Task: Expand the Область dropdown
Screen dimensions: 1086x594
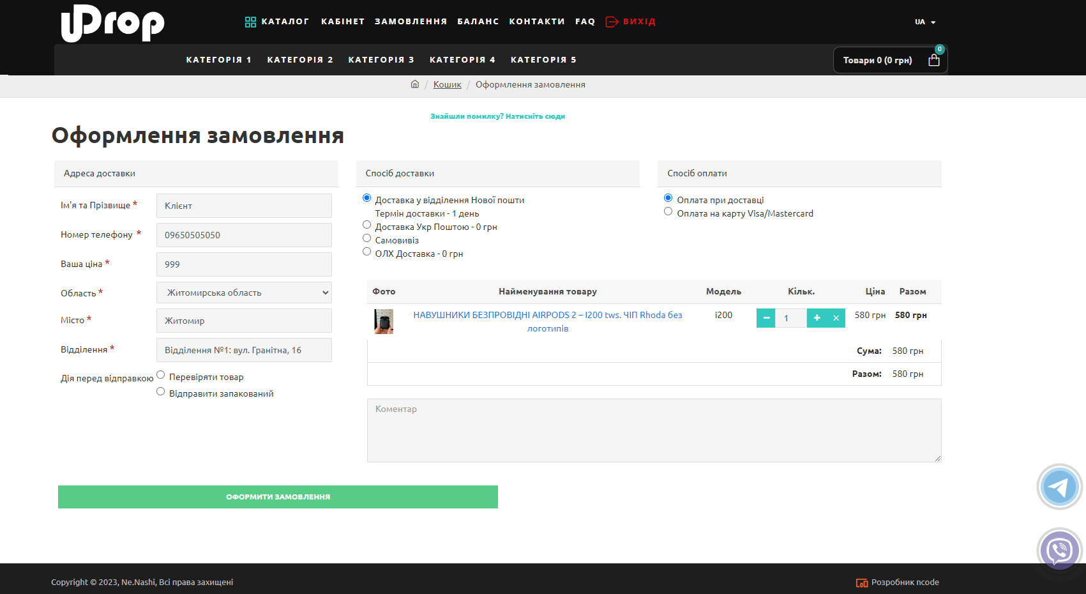Action: click(244, 293)
